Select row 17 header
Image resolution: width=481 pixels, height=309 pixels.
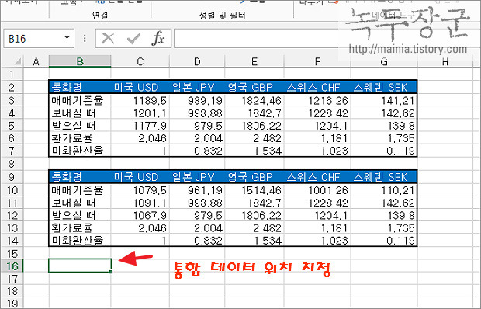pyautogui.click(x=12, y=278)
